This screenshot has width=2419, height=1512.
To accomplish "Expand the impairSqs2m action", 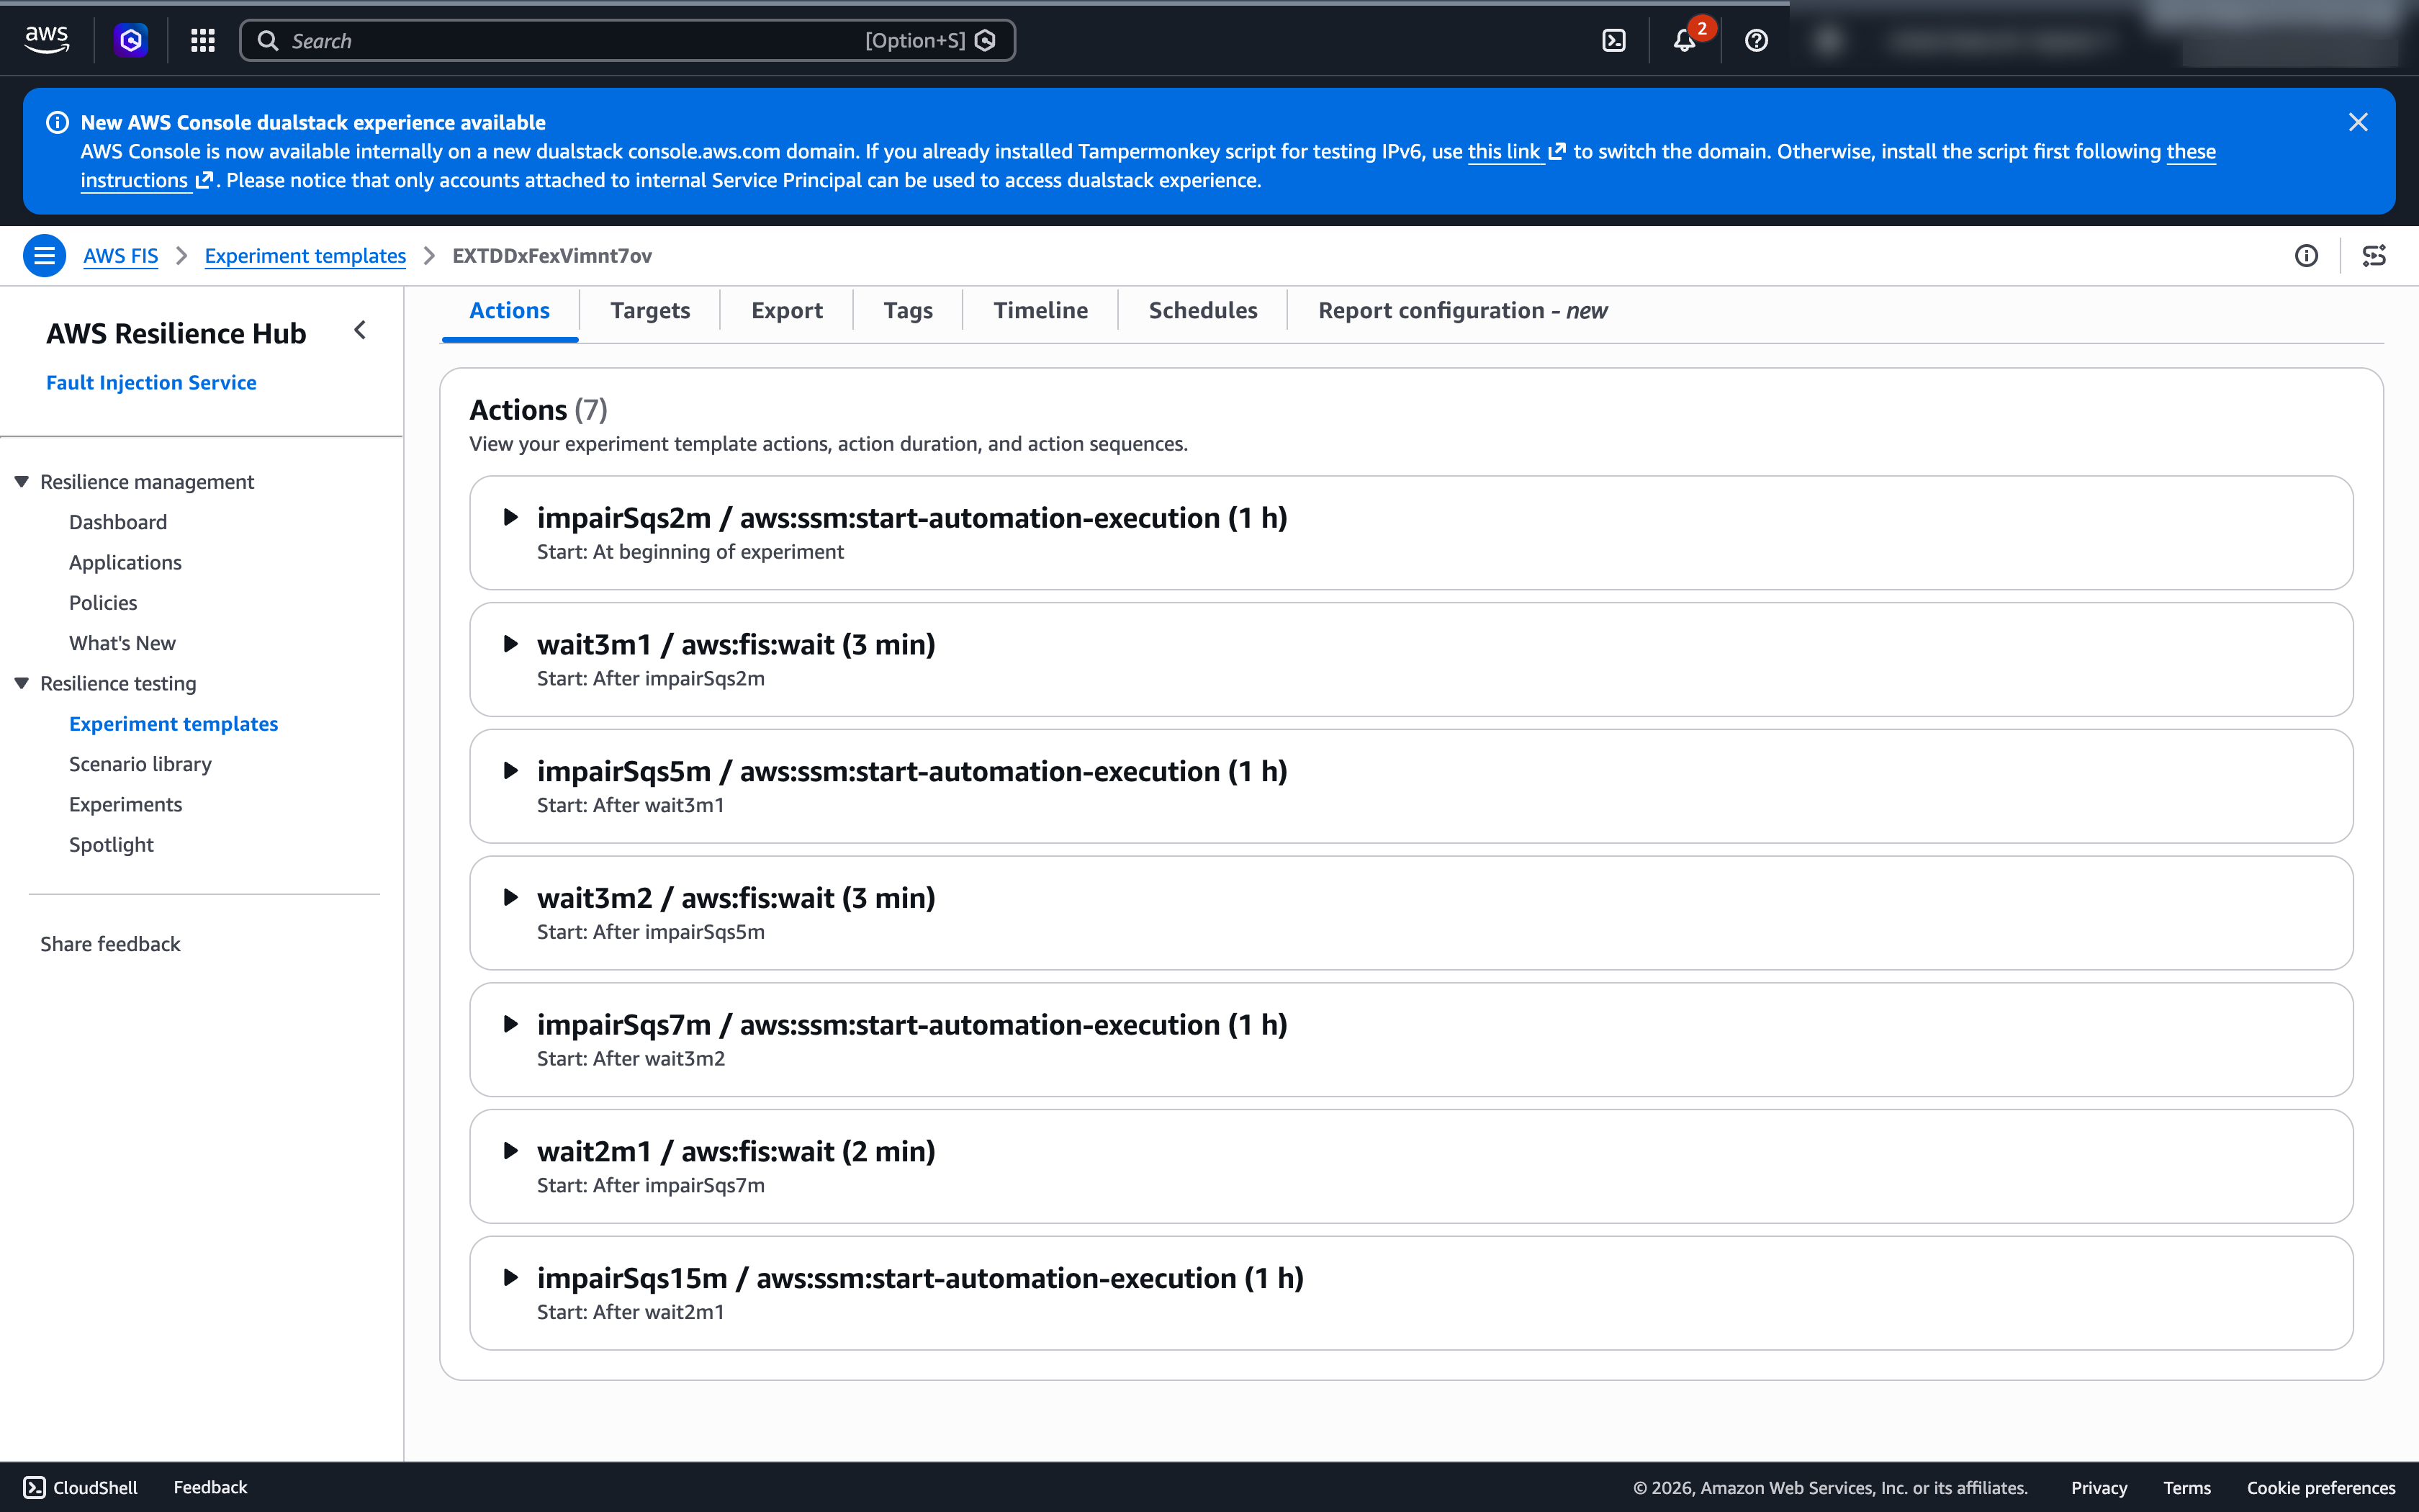I will 510,517.
